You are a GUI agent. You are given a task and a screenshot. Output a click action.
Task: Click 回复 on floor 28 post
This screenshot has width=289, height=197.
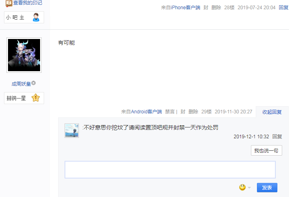click(283, 8)
